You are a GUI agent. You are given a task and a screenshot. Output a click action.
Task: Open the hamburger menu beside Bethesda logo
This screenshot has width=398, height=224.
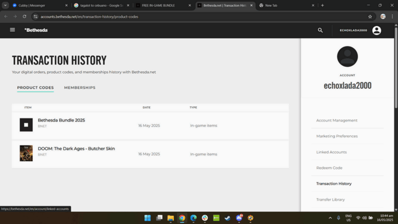[x=12, y=30]
